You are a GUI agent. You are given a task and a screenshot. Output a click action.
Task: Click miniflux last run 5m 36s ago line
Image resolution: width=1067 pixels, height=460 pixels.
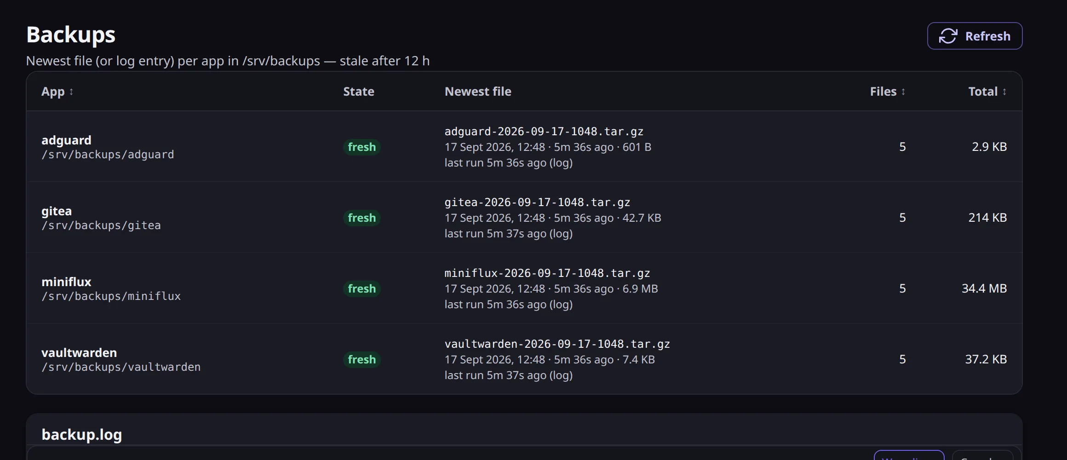pyautogui.click(x=509, y=305)
